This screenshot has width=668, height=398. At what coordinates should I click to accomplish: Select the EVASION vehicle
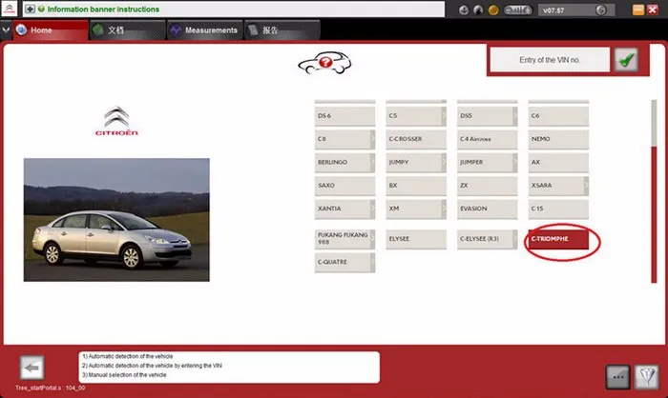click(x=487, y=209)
